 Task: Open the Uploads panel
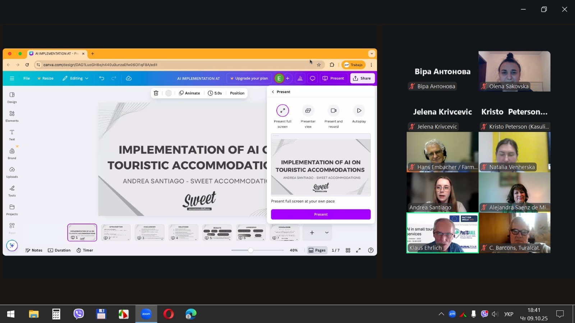click(12, 172)
